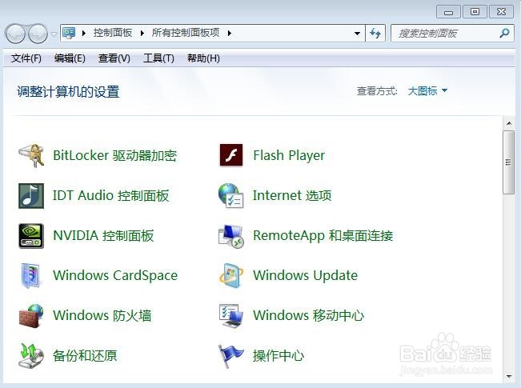The image size is (521, 388).
Task: Open the Windows 移动中心 link text
Action: click(309, 315)
